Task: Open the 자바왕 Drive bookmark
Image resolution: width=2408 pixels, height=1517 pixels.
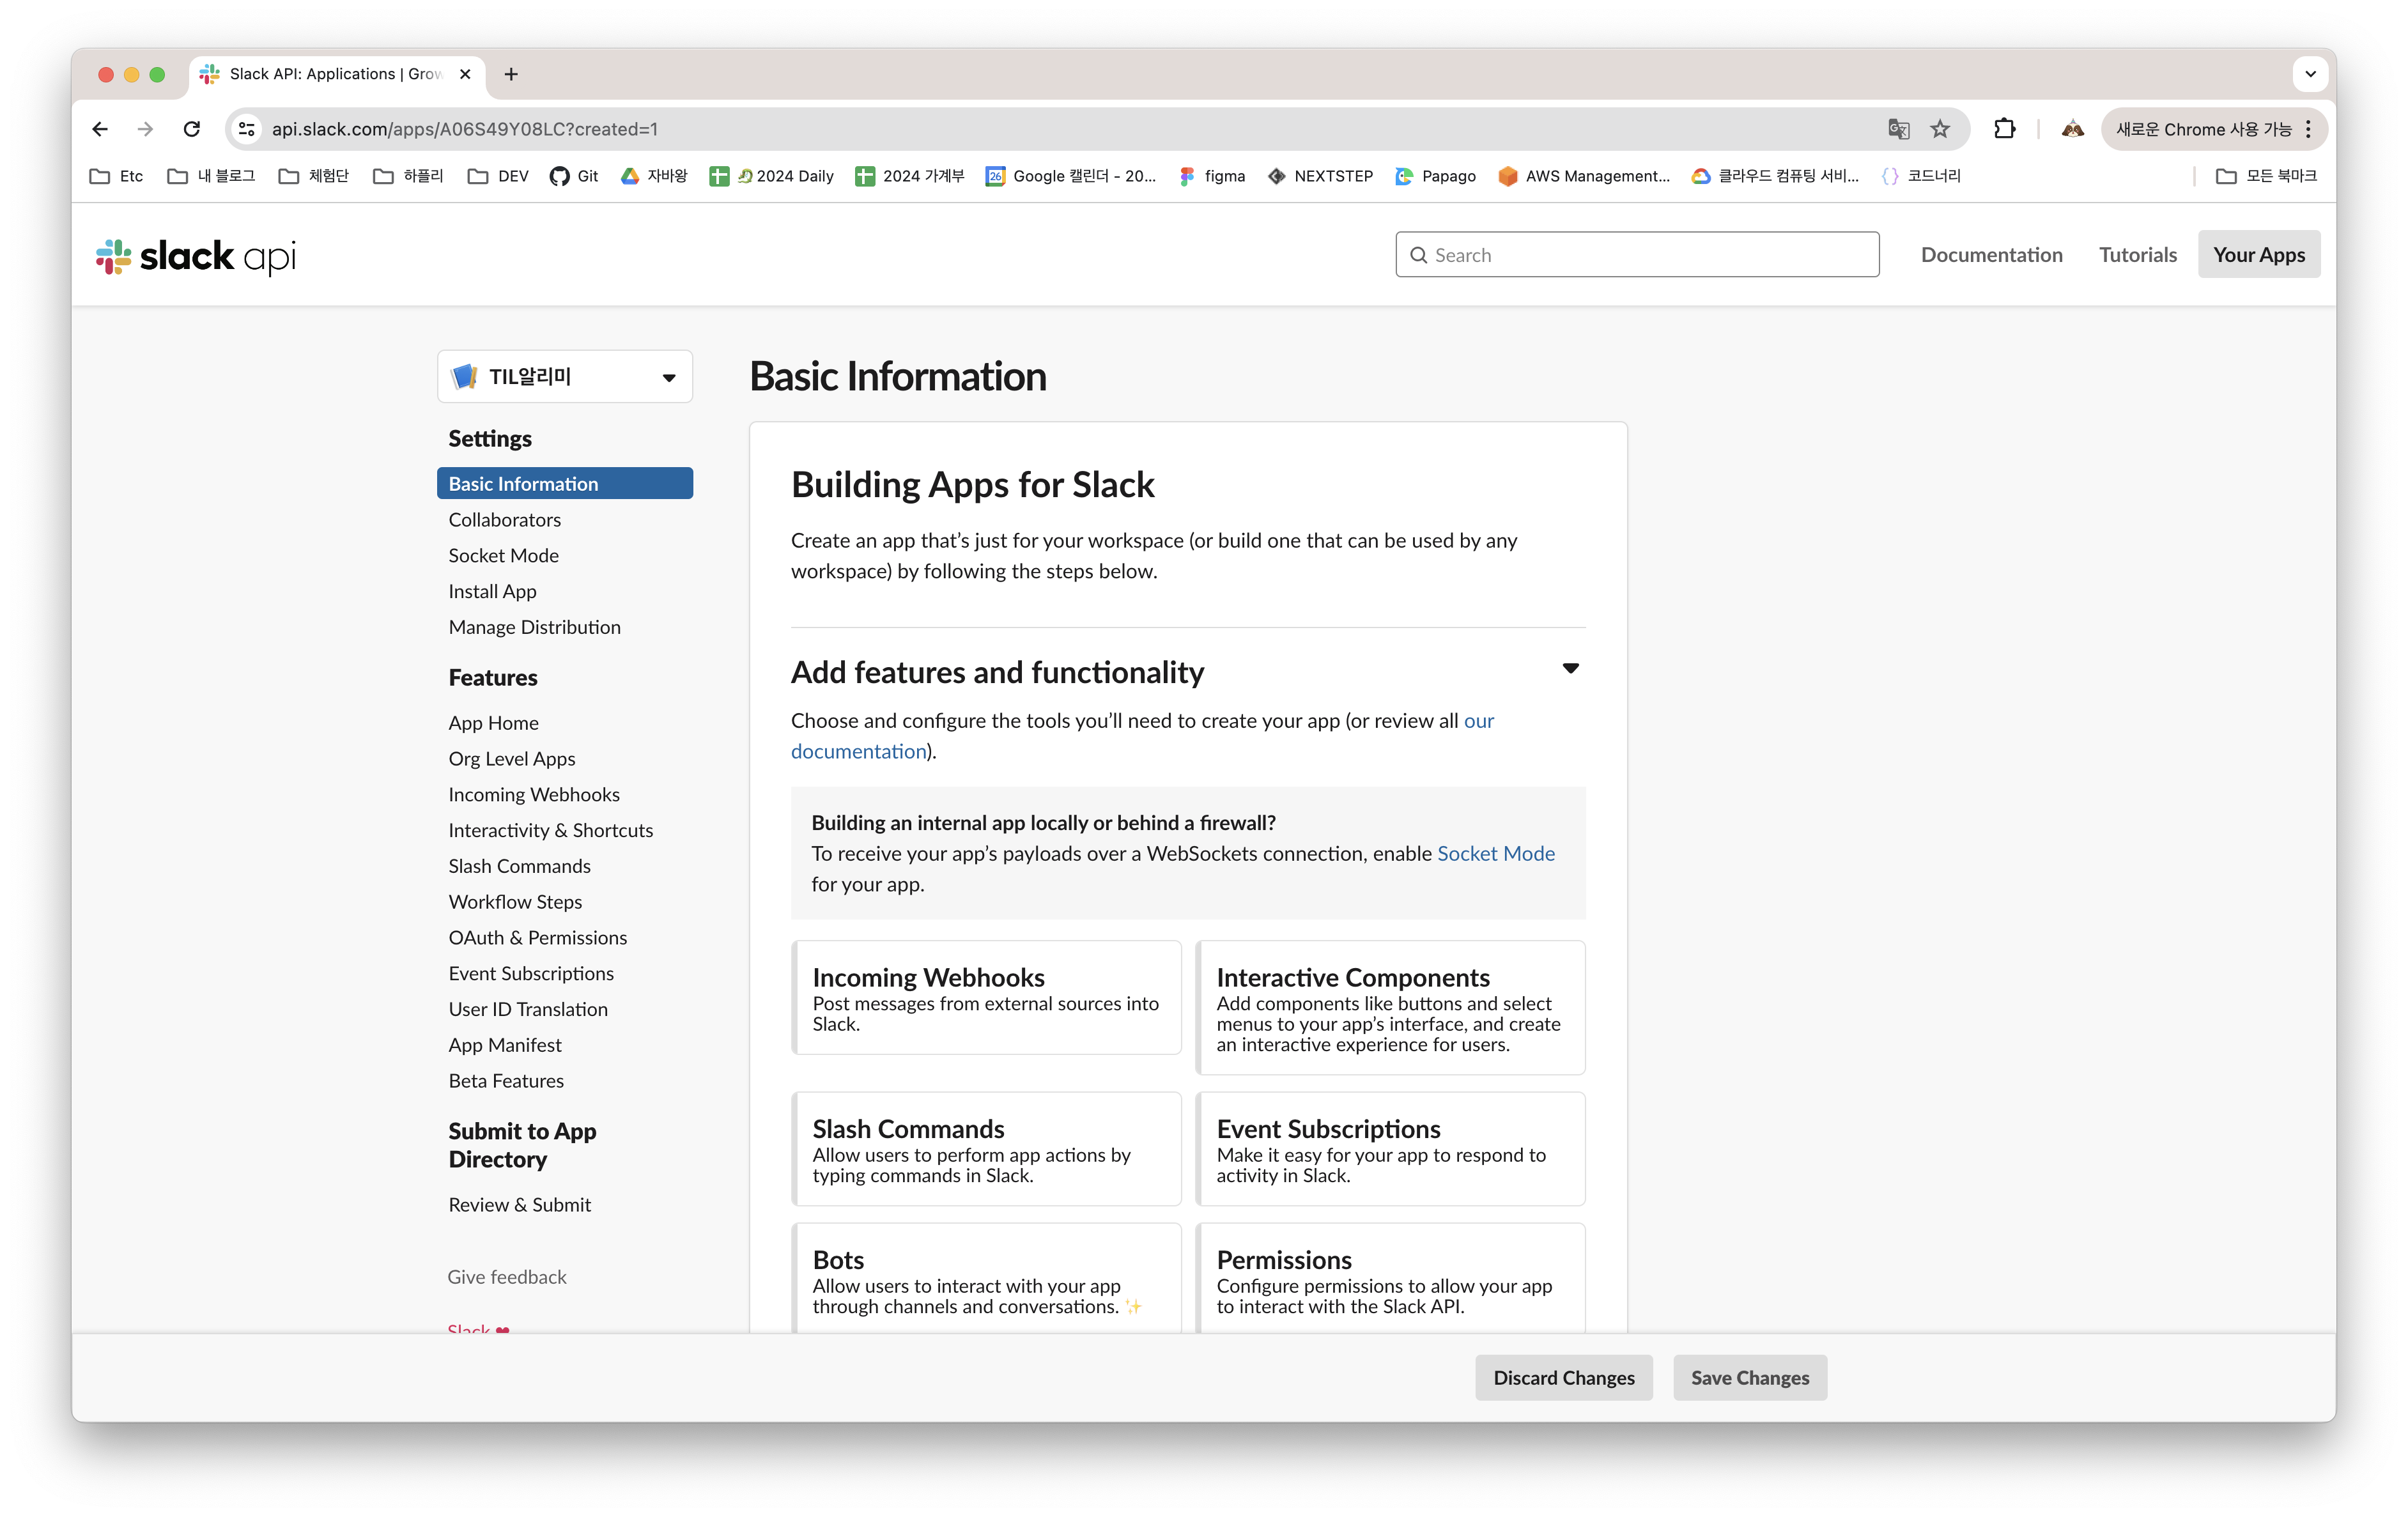Action: click(x=654, y=176)
